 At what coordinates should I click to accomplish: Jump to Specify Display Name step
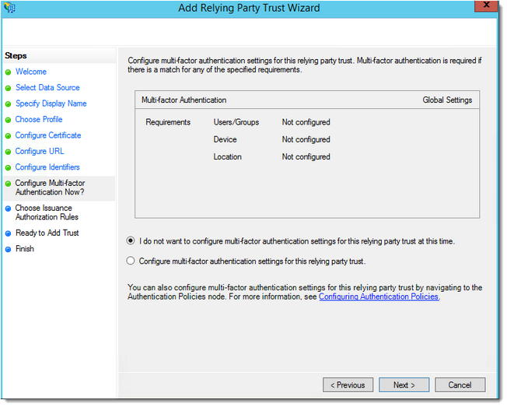point(51,104)
